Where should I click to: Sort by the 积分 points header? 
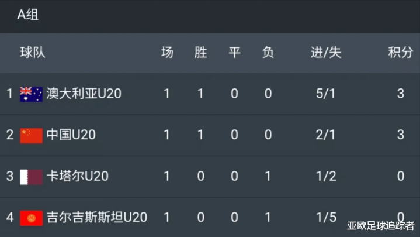pyautogui.click(x=401, y=52)
